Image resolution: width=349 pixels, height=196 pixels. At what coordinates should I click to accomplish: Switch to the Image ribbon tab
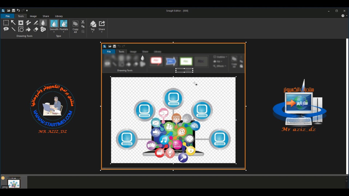coord(33,16)
